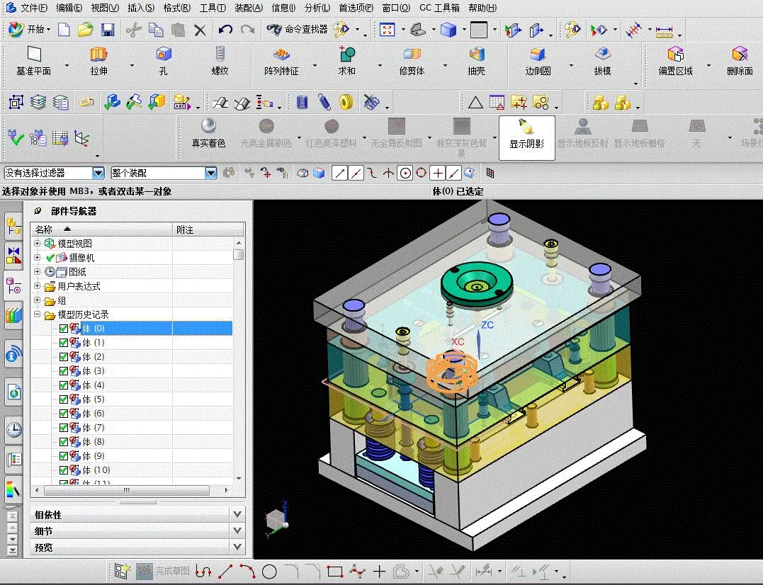Select the 基准平面 datum plane tool

click(x=33, y=62)
